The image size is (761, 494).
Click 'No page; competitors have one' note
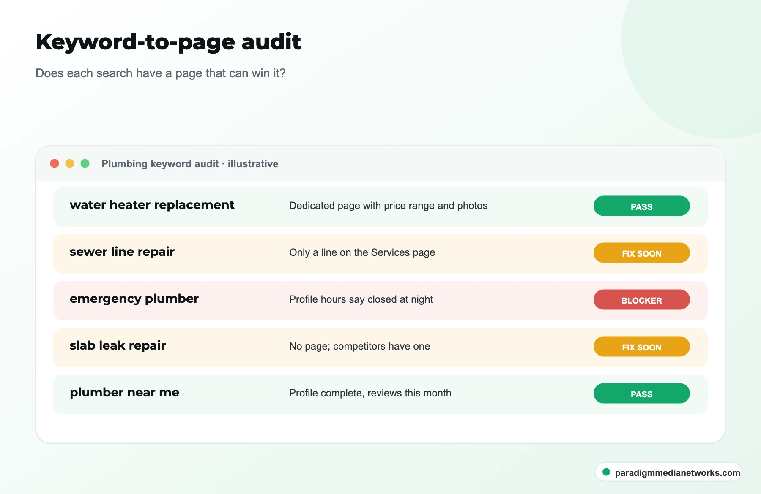[359, 346]
